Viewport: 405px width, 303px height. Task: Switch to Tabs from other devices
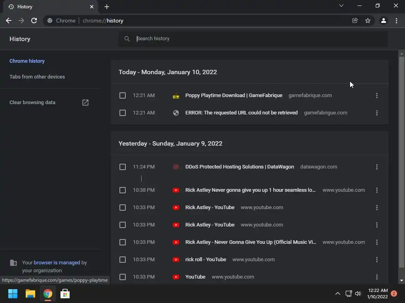point(37,77)
